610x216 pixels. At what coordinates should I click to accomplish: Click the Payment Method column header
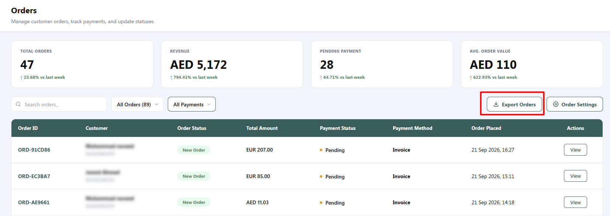pyautogui.click(x=412, y=128)
